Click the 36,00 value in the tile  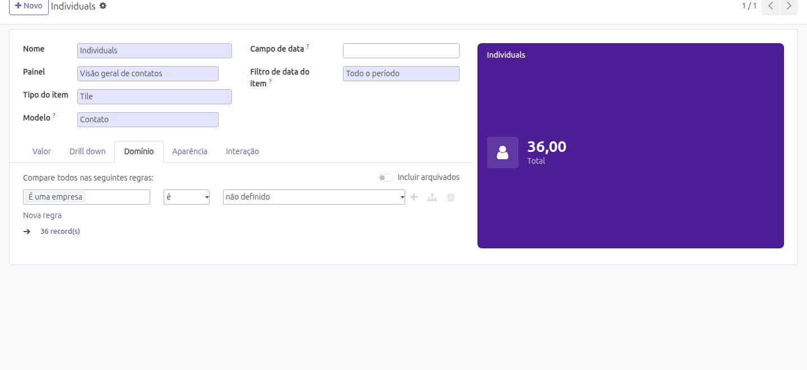547,147
